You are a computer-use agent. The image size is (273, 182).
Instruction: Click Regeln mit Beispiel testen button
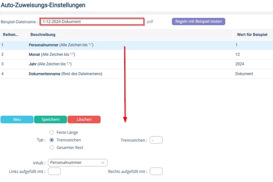[x=199, y=21]
